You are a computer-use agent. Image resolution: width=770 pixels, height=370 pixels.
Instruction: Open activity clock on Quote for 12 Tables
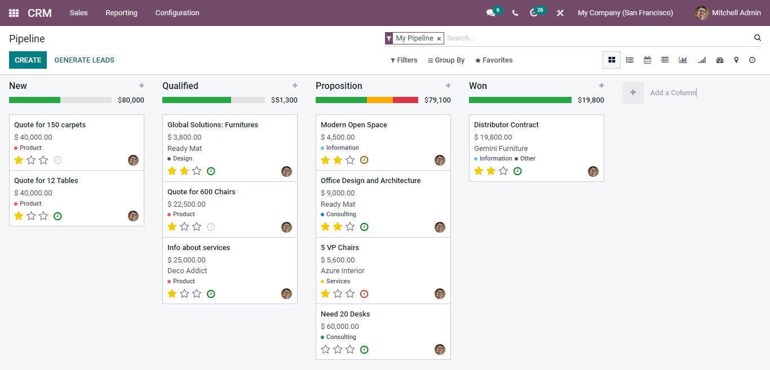pyautogui.click(x=57, y=216)
